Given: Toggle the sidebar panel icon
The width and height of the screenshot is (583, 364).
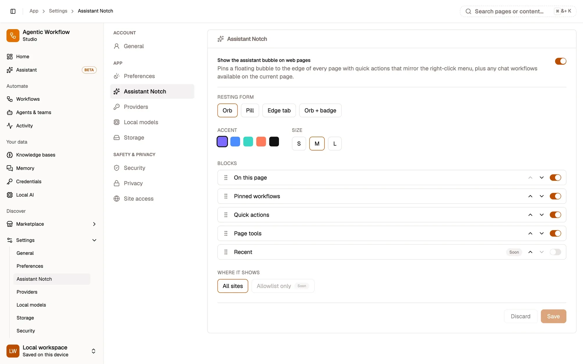Looking at the screenshot, I should coord(13,11).
